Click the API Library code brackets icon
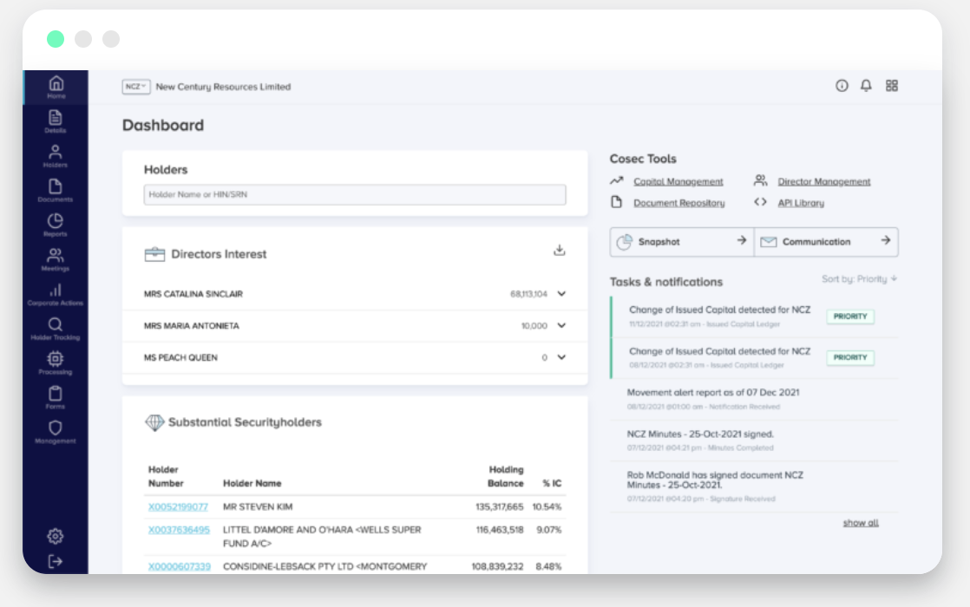970x607 pixels. pos(760,202)
